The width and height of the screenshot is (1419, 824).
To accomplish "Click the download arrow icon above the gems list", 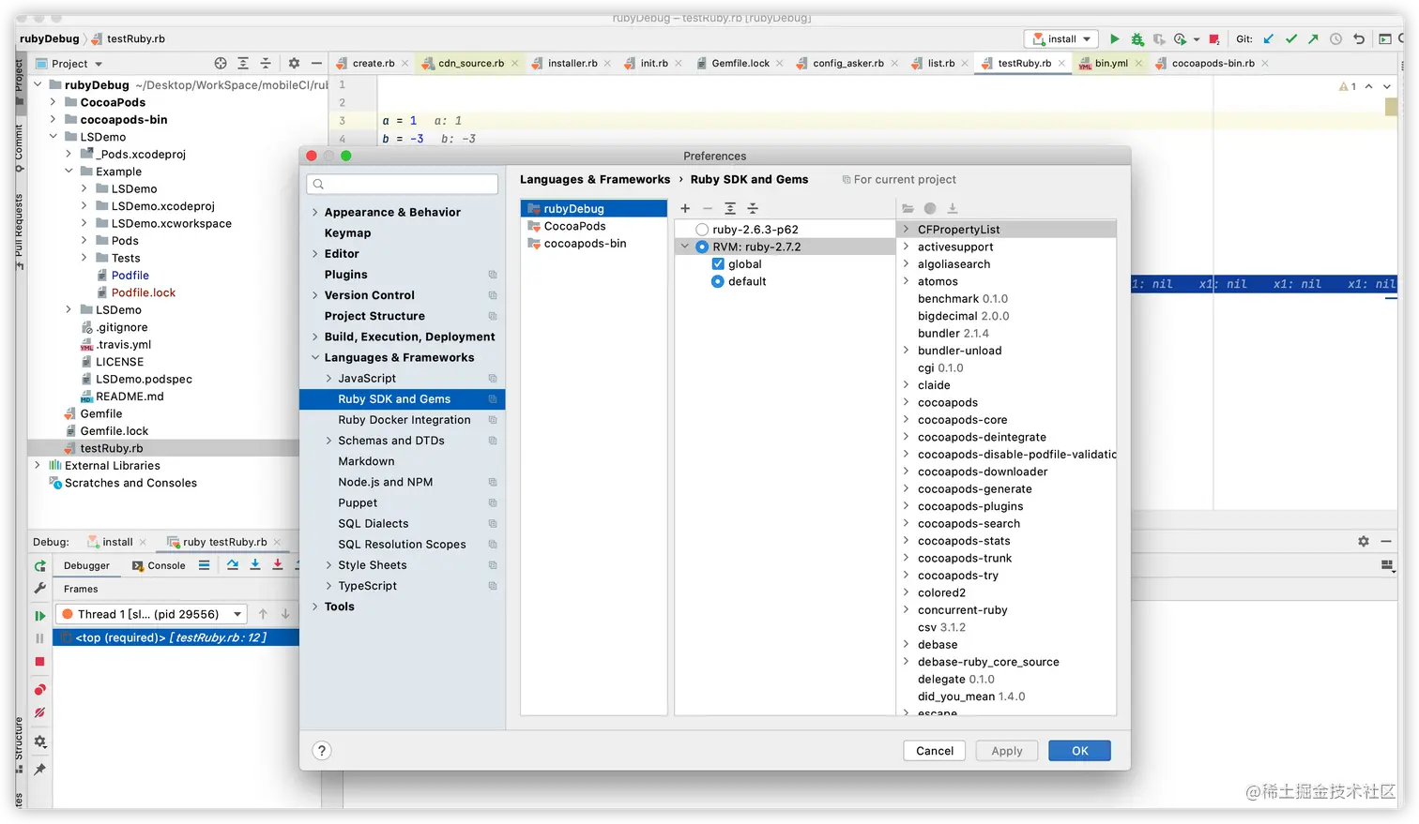I will [x=953, y=209].
